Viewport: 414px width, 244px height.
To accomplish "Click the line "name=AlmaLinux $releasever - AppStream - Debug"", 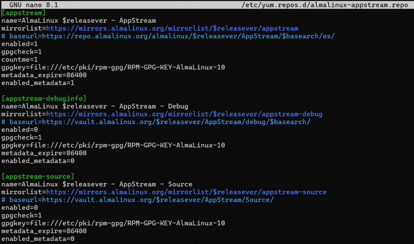I will click(x=95, y=106).
